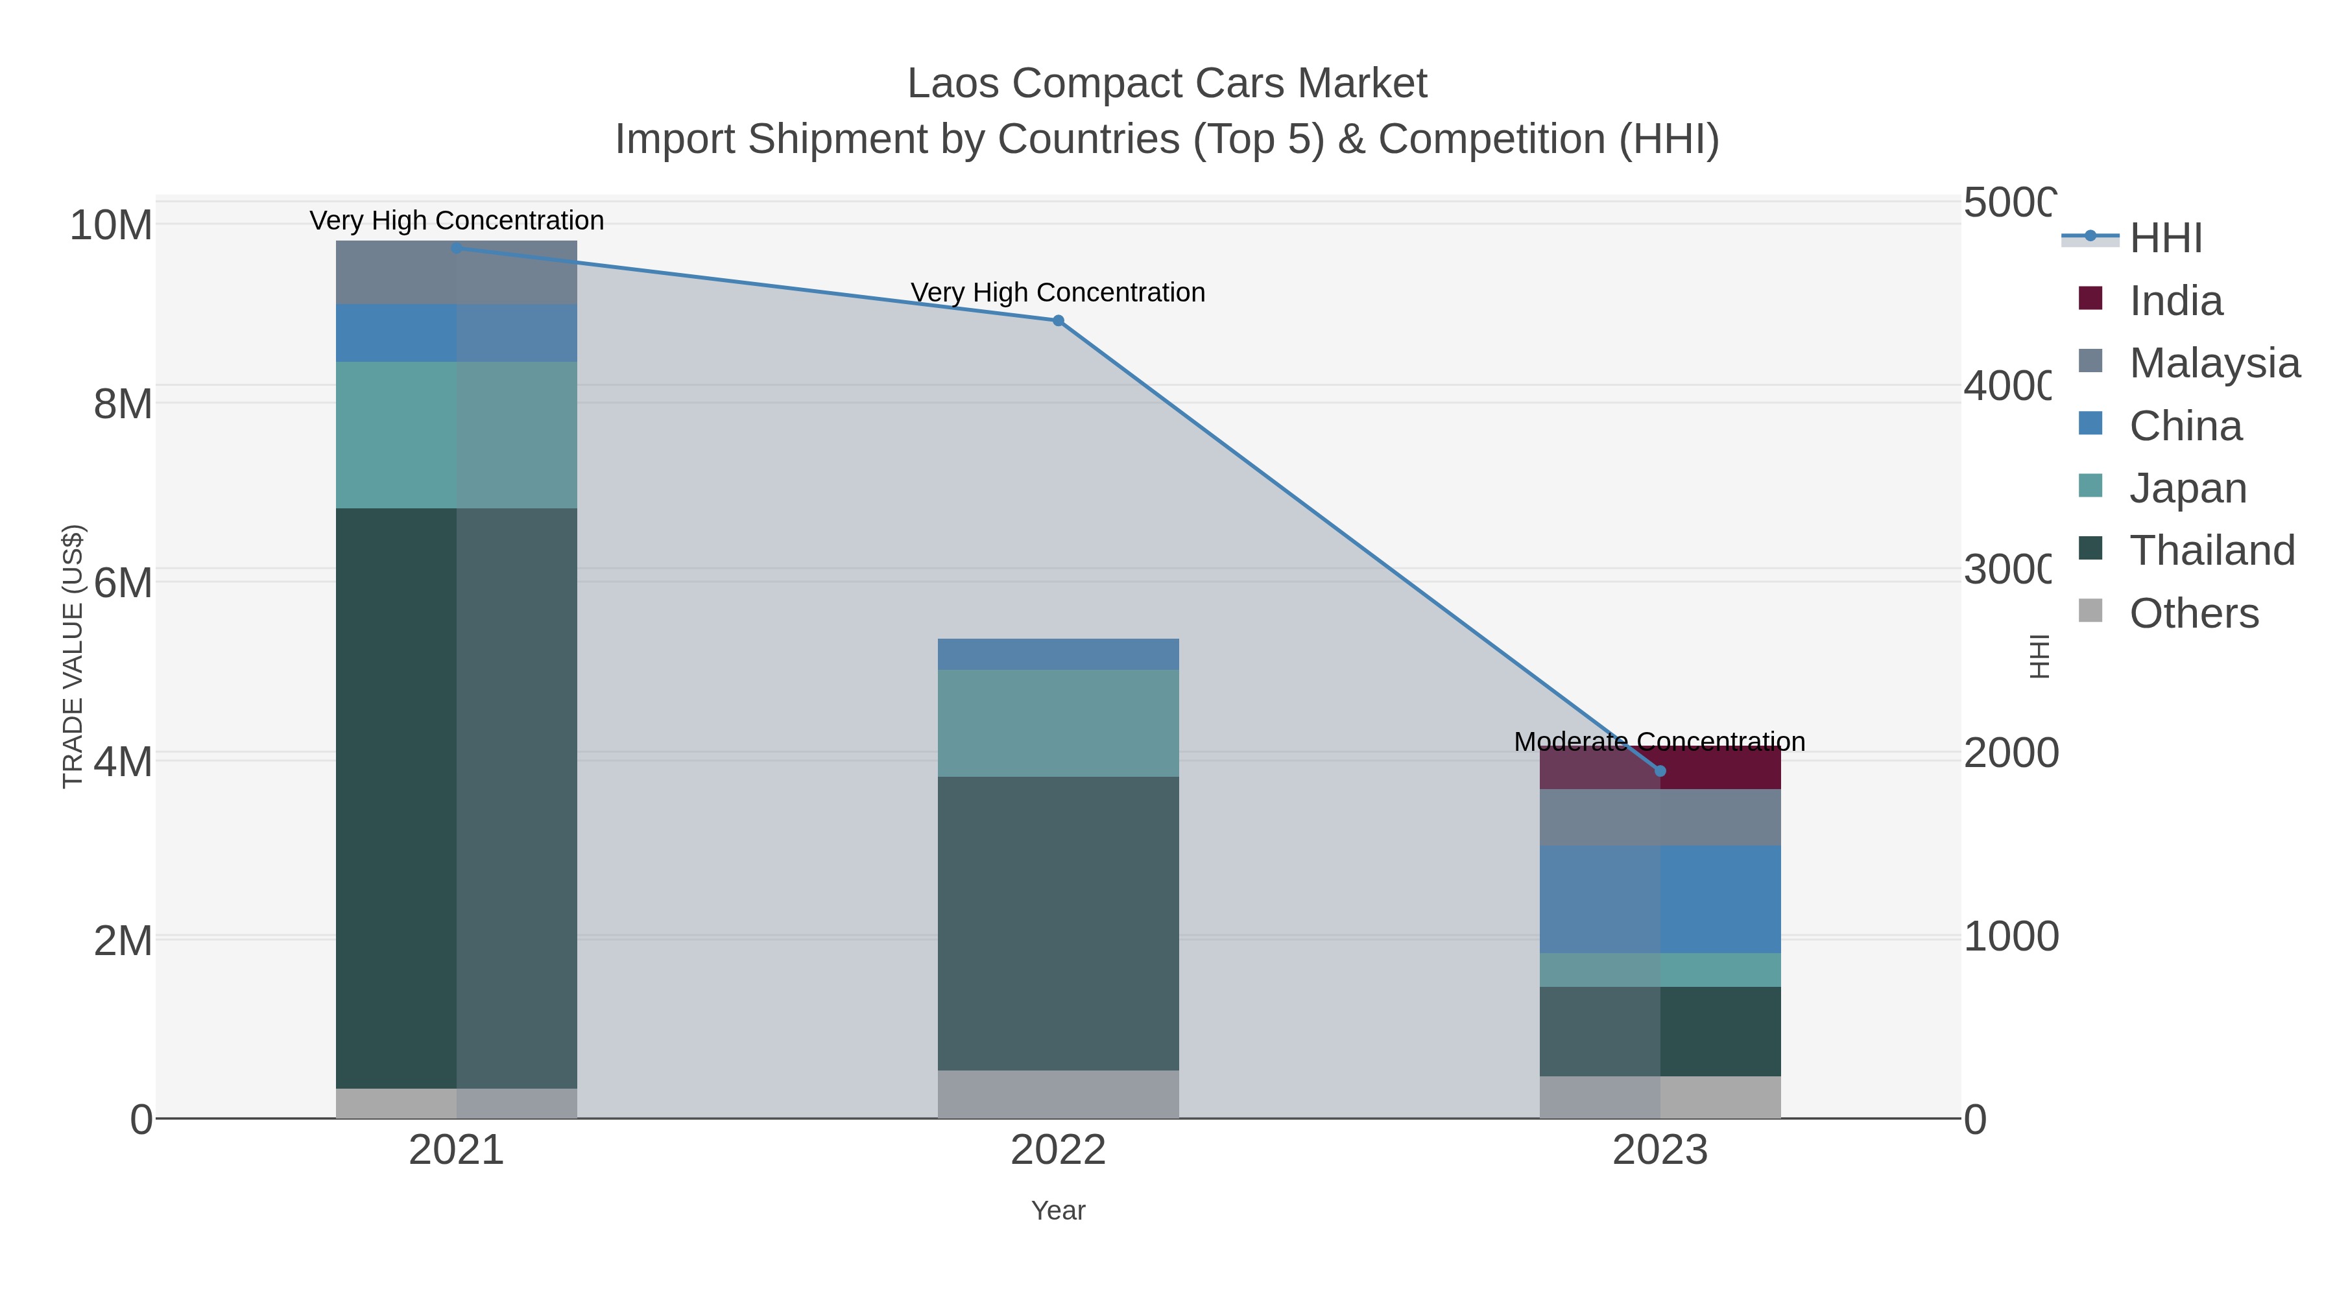Toggle the Japan legend entry
2335x1313 pixels.
(2162, 488)
